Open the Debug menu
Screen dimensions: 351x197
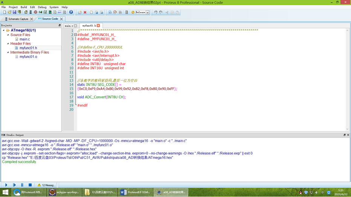42,7
